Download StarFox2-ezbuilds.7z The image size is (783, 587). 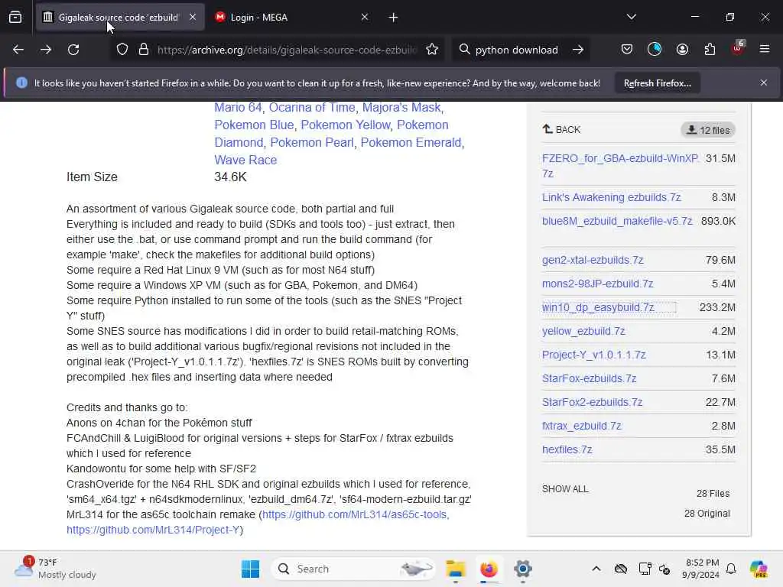593,402
